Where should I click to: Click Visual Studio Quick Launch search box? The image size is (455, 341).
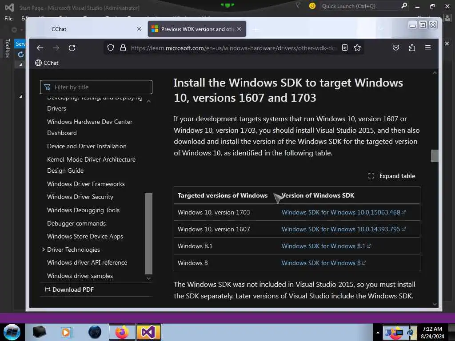(x=360, y=6)
